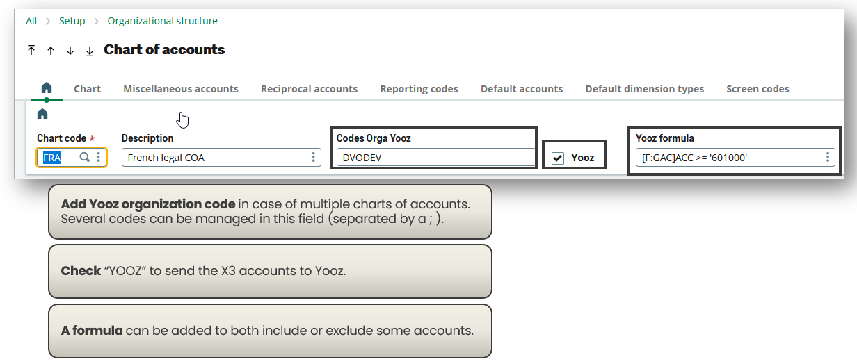857x364 pixels.
Task: Go to previous record up arrow
Action: coord(51,51)
